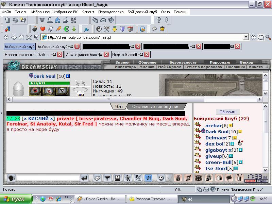This screenshot has width=272, height=204.
Task: Go to the browser home page
Action: pos(21,37)
